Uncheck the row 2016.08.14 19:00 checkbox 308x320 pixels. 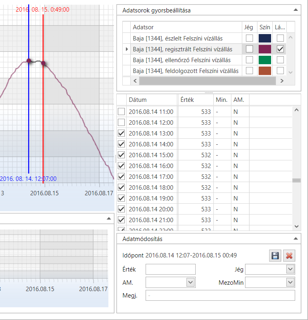(121, 198)
